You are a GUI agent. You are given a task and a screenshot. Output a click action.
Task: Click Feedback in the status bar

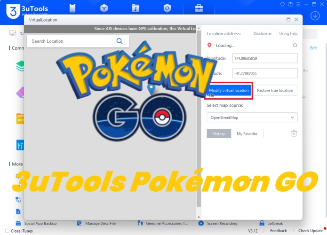click(279, 231)
